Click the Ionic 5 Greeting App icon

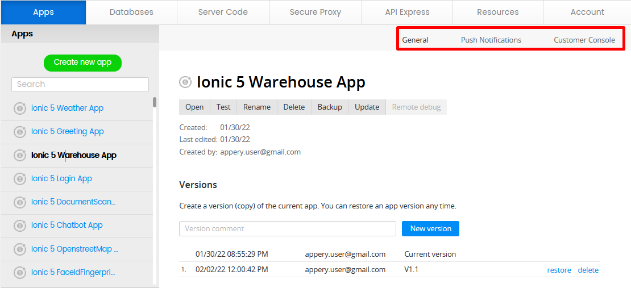click(x=20, y=132)
